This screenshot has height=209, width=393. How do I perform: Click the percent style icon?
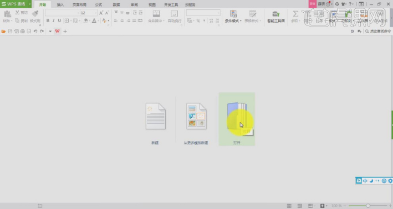[x=198, y=21]
